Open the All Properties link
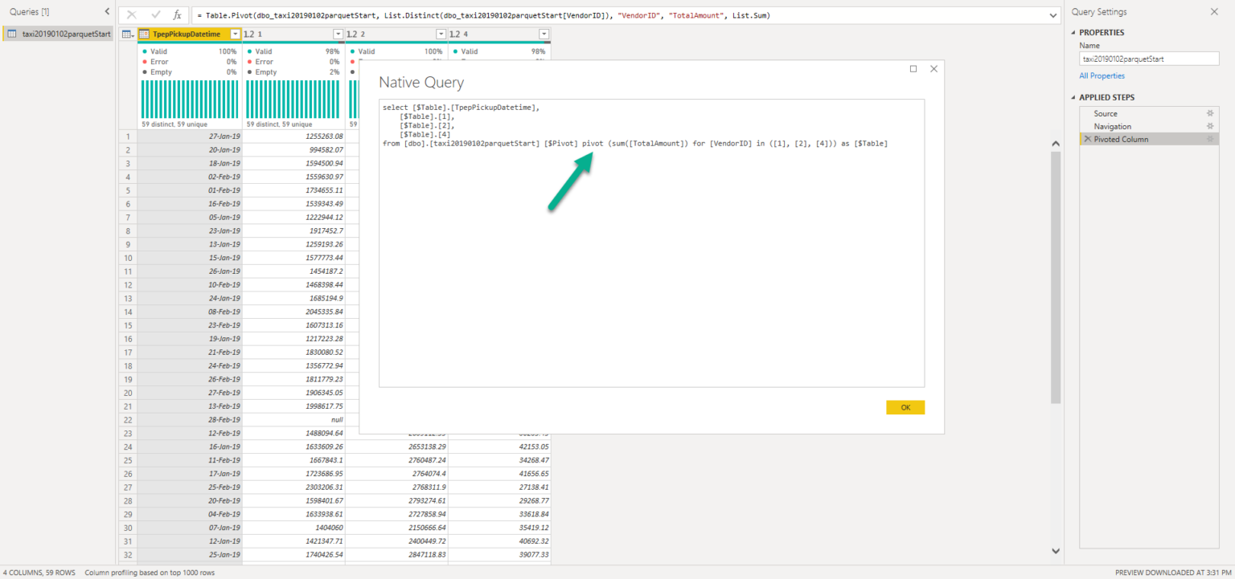Viewport: 1235px width, 579px height. pos(1102,75)
